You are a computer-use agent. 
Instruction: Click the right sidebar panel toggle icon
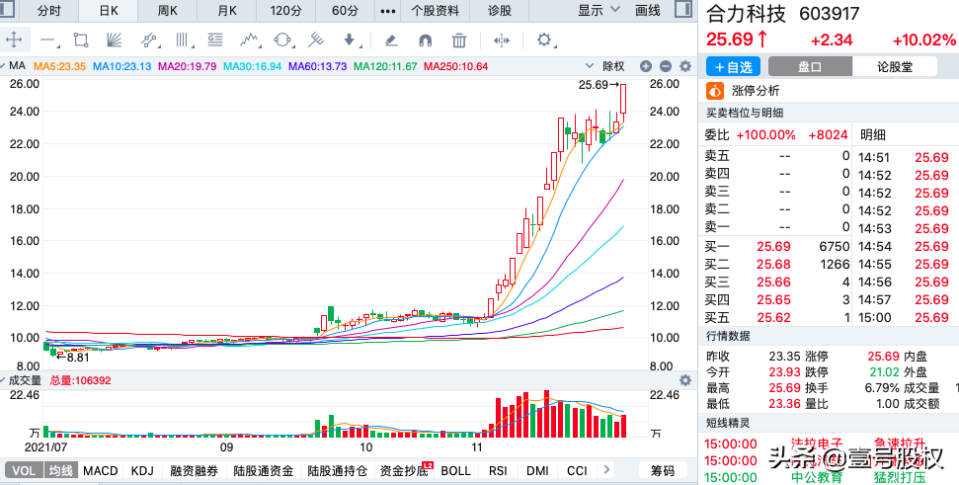tap(683, 9)
